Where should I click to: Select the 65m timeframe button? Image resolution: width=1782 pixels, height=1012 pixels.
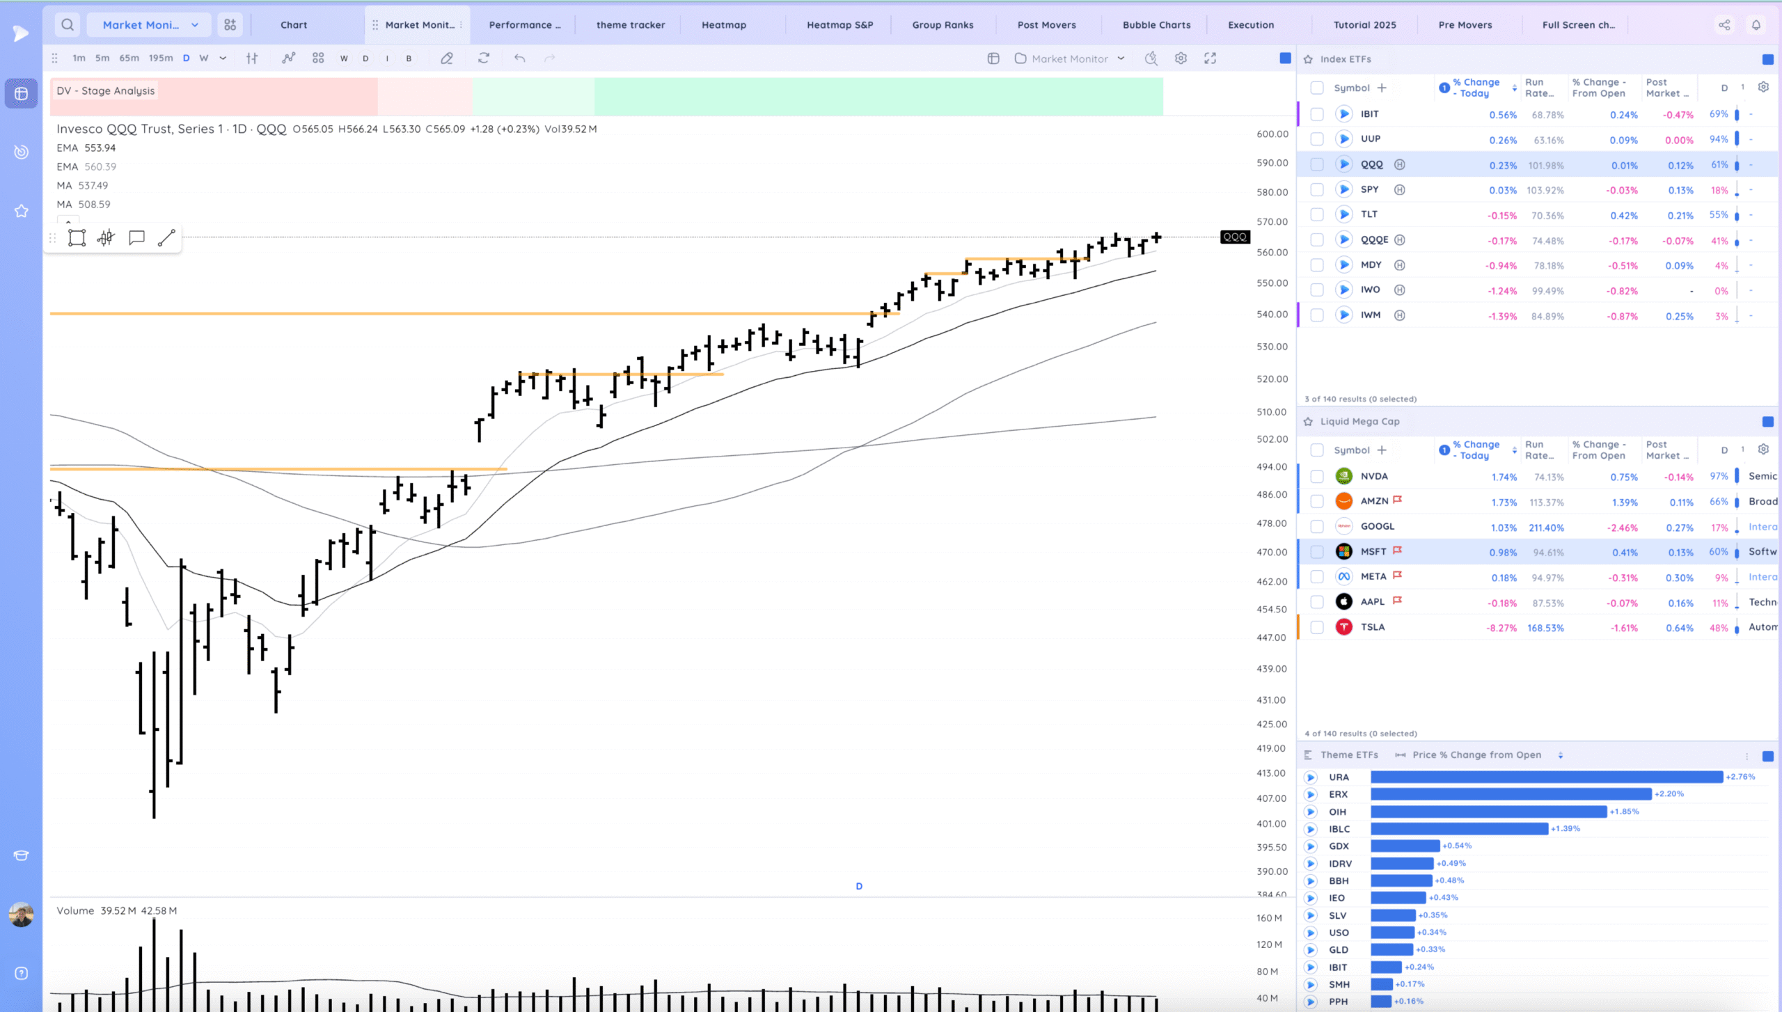pyautogui.click(x=129, y=58)
